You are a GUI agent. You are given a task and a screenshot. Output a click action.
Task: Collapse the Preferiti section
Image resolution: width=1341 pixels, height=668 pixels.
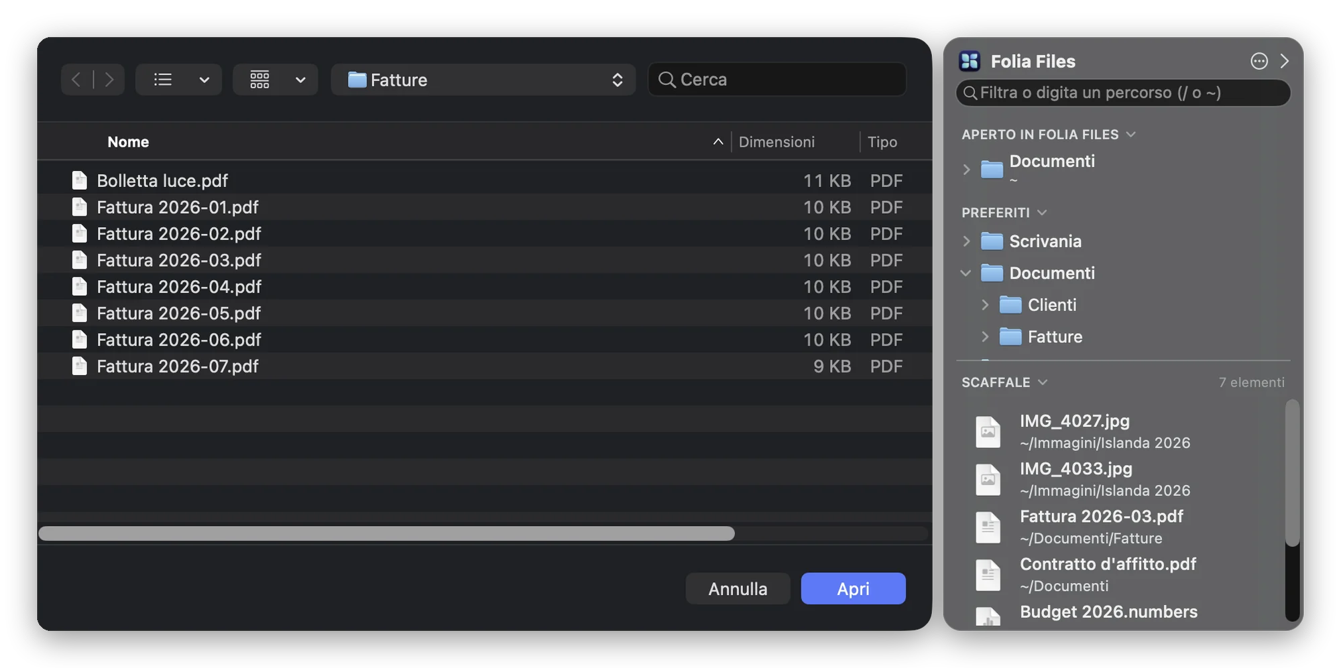pyautogui.click(x=1042, y=212)
